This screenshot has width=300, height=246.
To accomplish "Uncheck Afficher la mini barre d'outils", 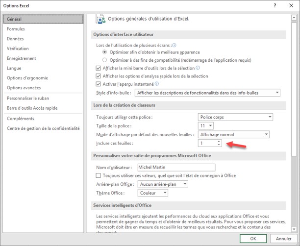I will pyautogui.click(x=98, y=68).
